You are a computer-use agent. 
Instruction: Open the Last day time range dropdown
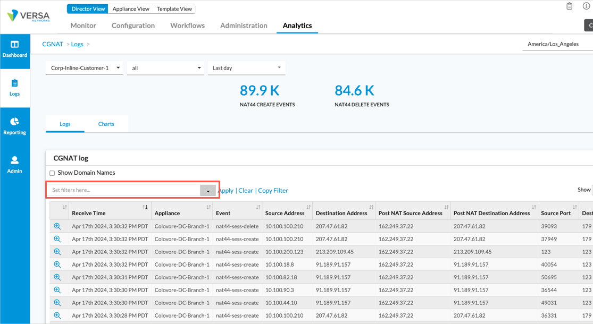247,68
